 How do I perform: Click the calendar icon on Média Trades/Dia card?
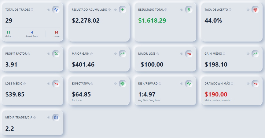56,118
